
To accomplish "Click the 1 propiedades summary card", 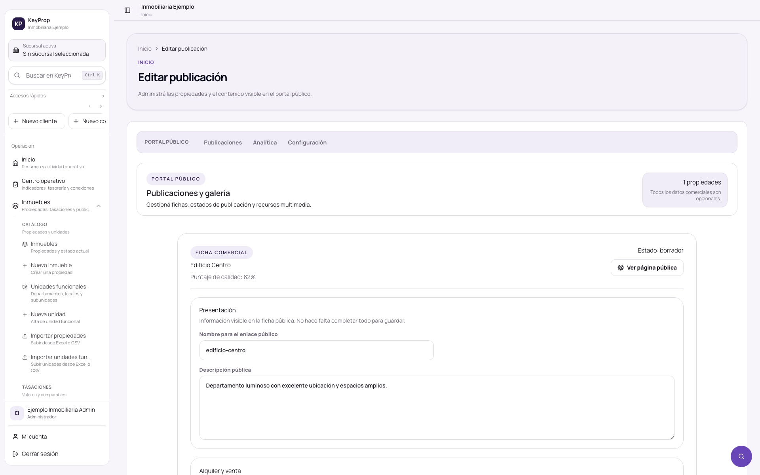I will coord(685,190).
